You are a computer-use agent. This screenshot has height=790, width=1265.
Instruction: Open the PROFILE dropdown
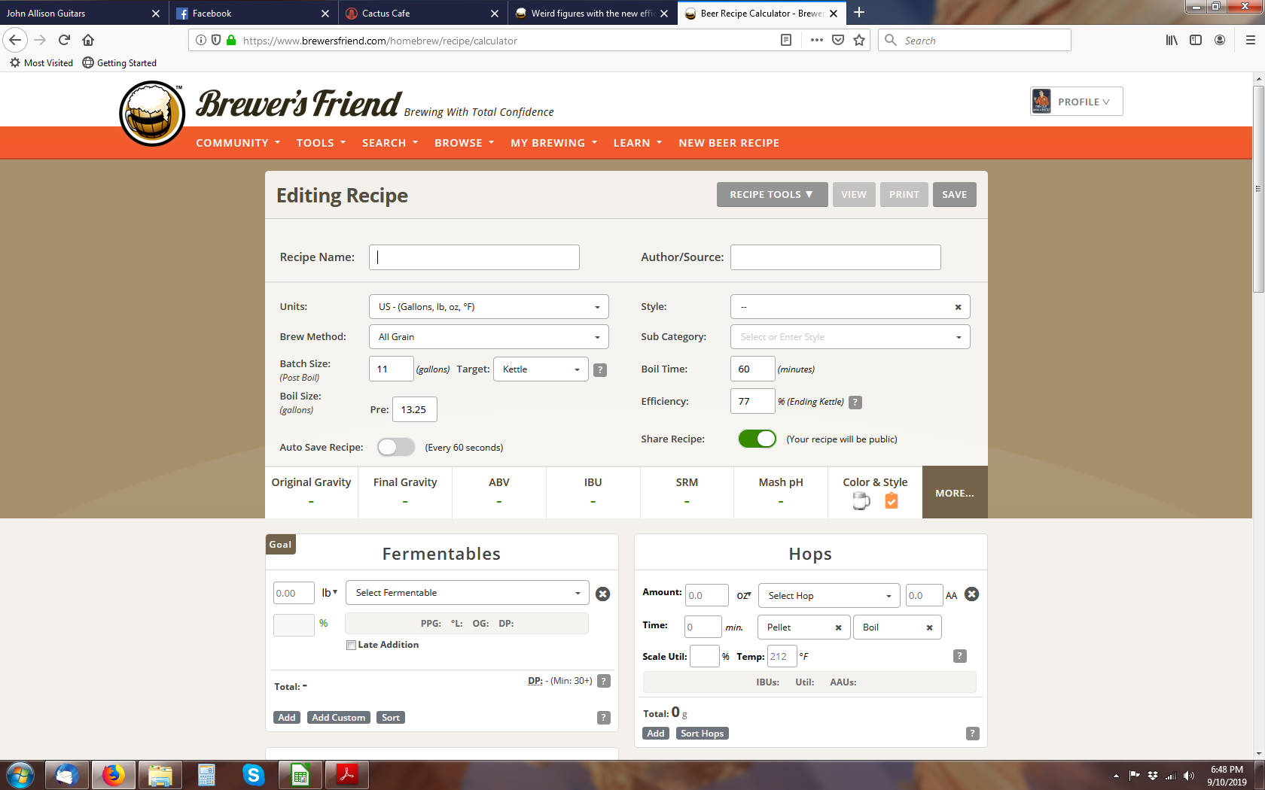[x=1077, y=102]
